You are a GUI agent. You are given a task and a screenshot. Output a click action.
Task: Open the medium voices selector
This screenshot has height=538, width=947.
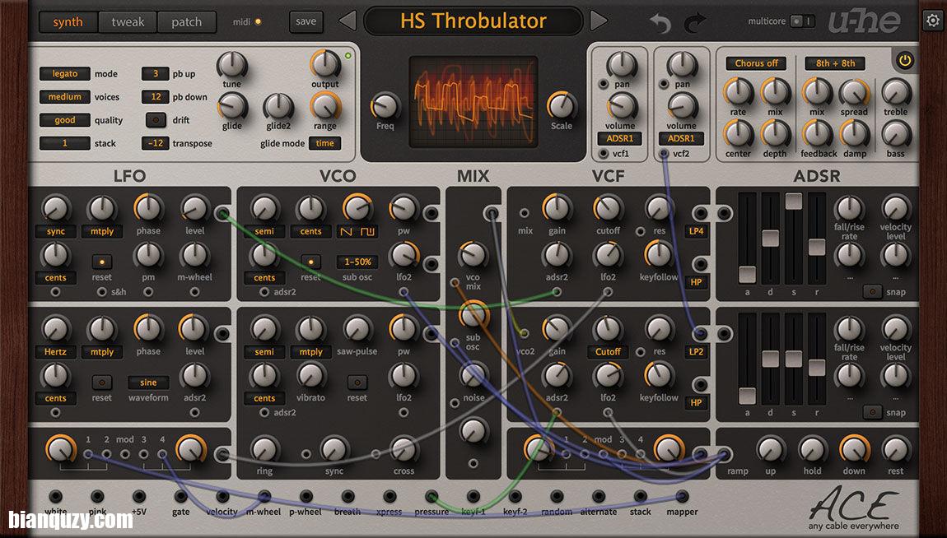point(64,96)
